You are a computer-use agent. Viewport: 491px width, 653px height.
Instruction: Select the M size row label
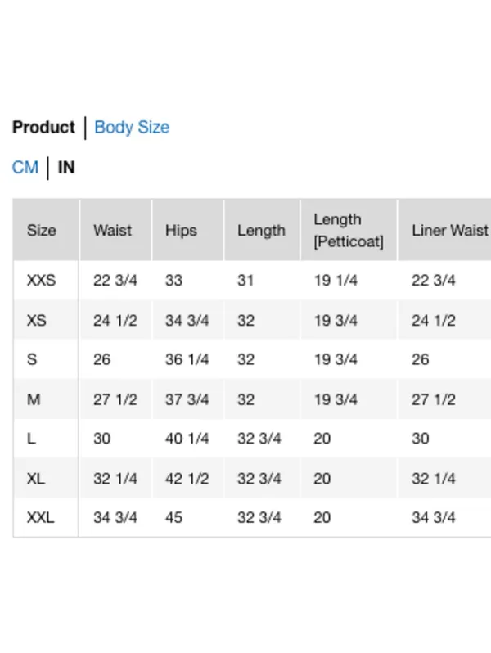pos(34,399)
